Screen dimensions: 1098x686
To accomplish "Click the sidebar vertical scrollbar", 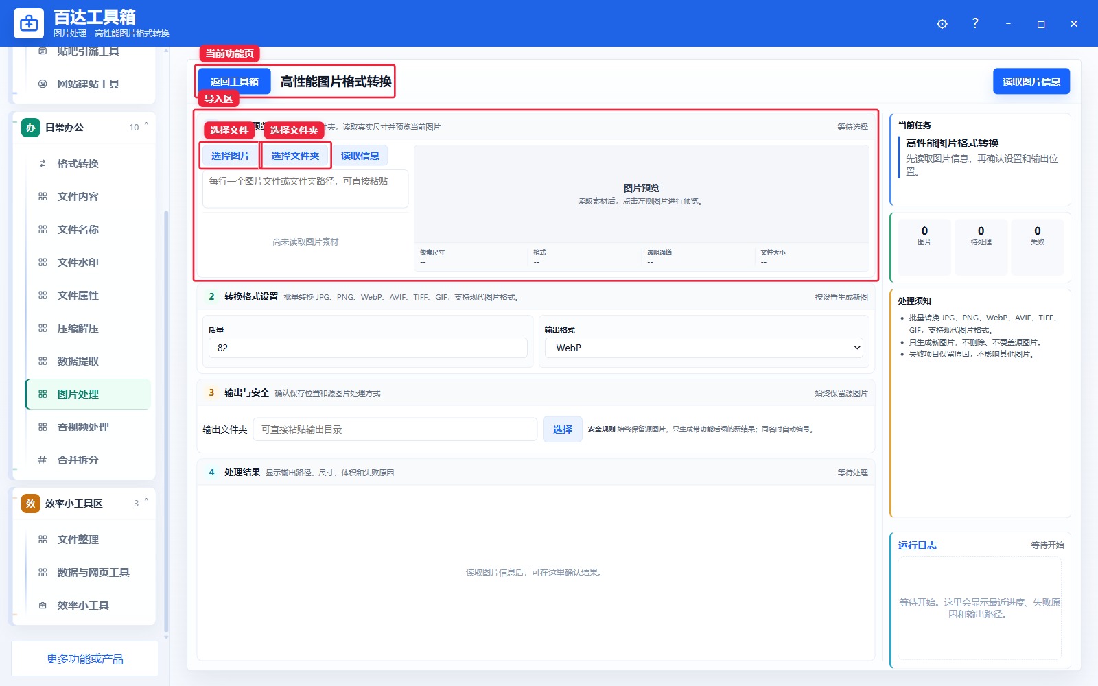I will click(166, 422).
